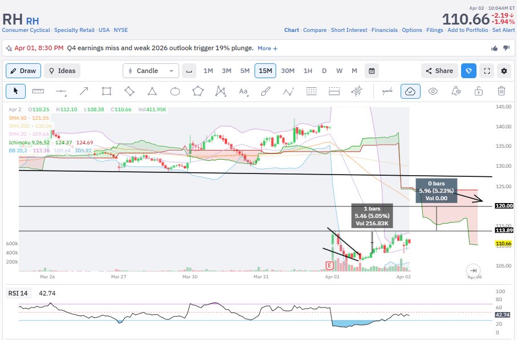Image resolution: width=517 pixels, height=340 pixels.
Task: Click the blue diamond premium icon
Action: pos(468,71)
